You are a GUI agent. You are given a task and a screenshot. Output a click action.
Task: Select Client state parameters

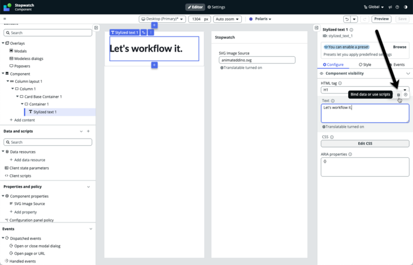26,168
